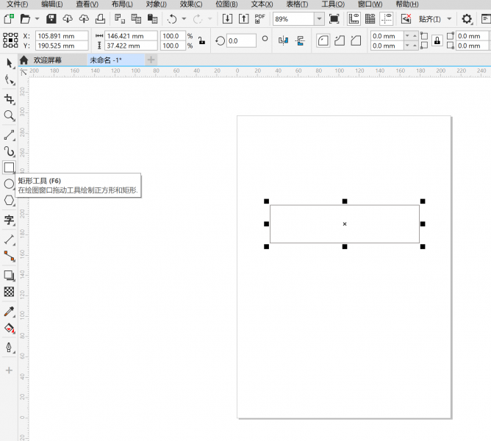Click the Print icon

coord(100,19)
